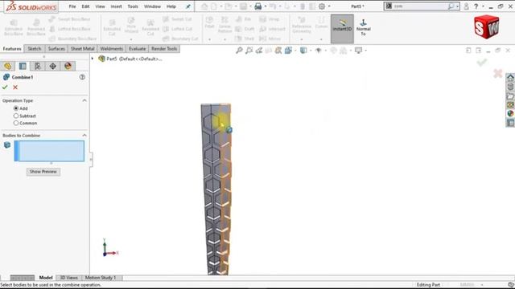This screenshot has height=289, width=515.
Task: Click the Show Preview button
Action: point(43,171)
